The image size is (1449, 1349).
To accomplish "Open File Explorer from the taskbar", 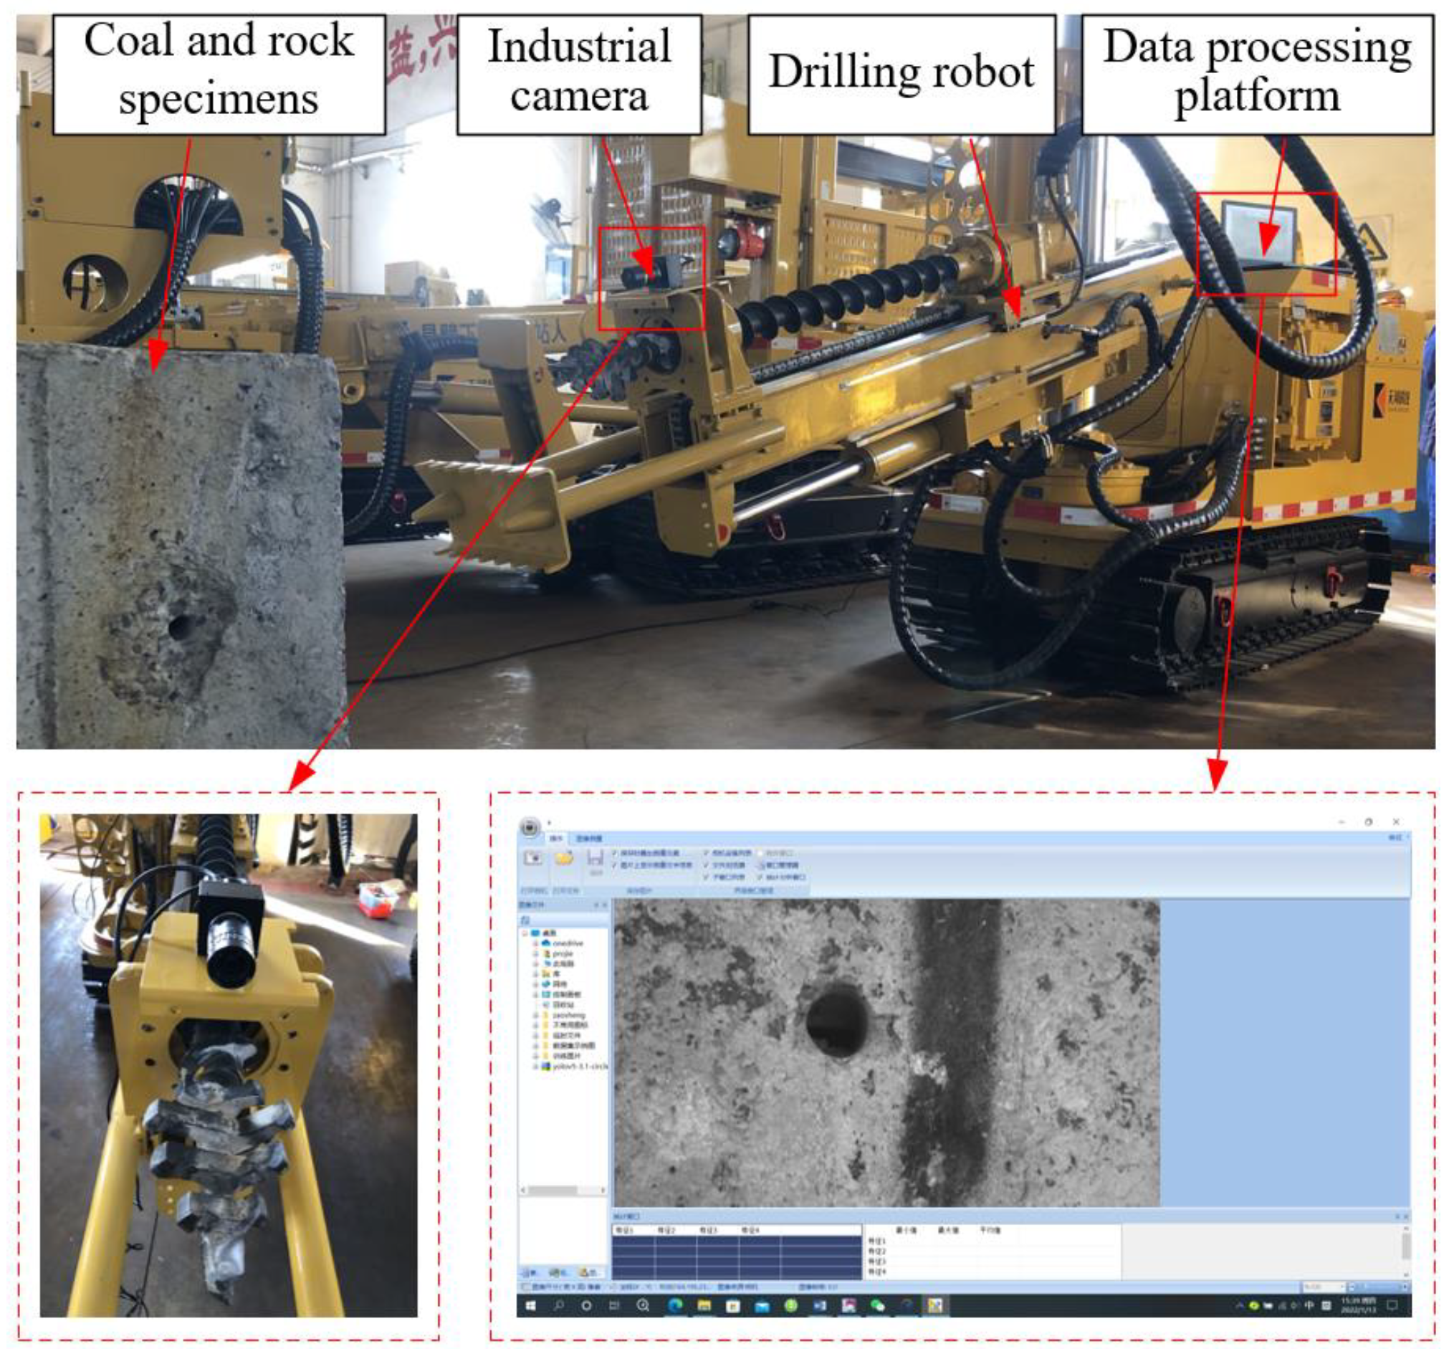I will [704, 1305].
